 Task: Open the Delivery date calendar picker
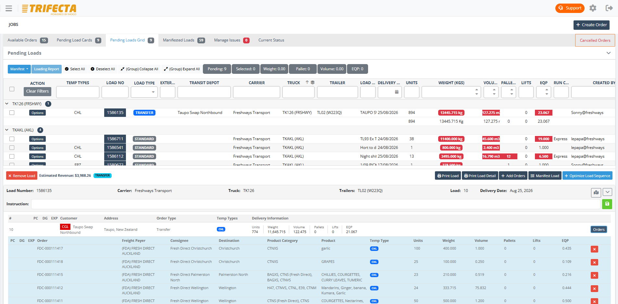click(x=397, y=92)
